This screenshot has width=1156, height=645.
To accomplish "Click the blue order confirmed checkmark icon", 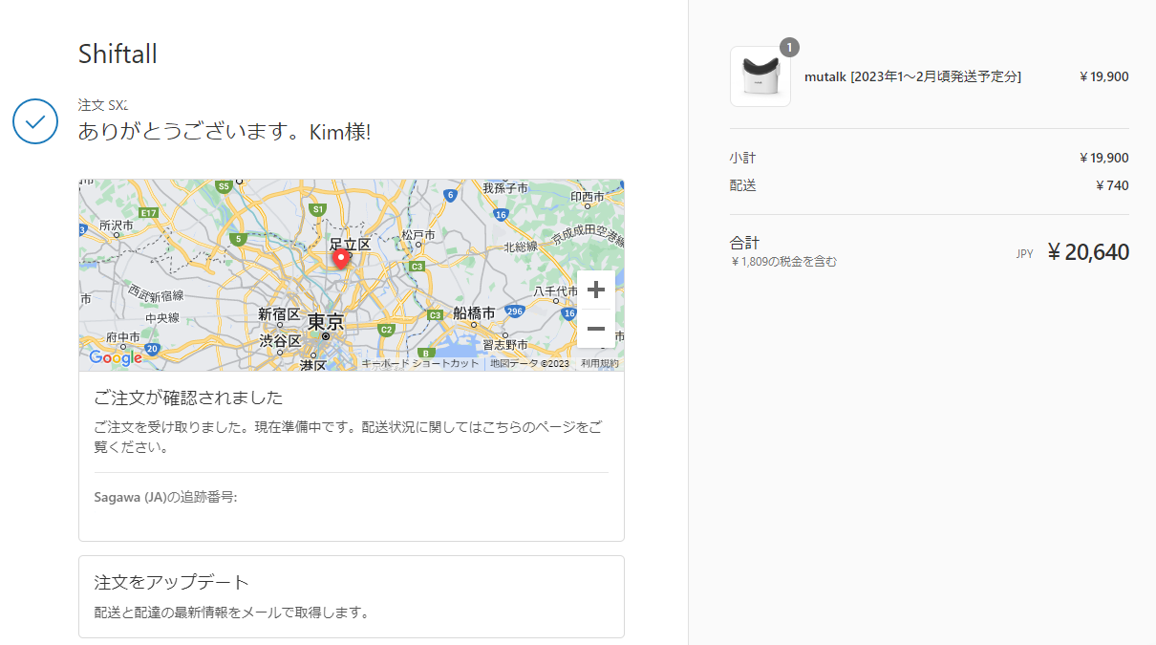I will (36, 121).
